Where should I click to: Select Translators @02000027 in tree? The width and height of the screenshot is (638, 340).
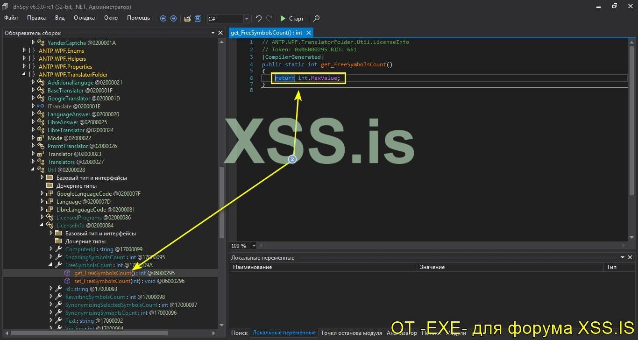tap(76, 162)
